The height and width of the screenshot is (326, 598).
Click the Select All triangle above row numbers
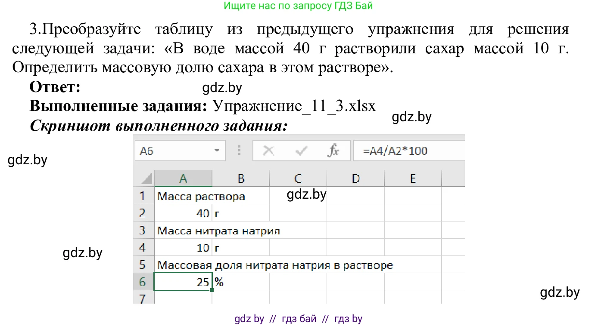coord(146,178)
